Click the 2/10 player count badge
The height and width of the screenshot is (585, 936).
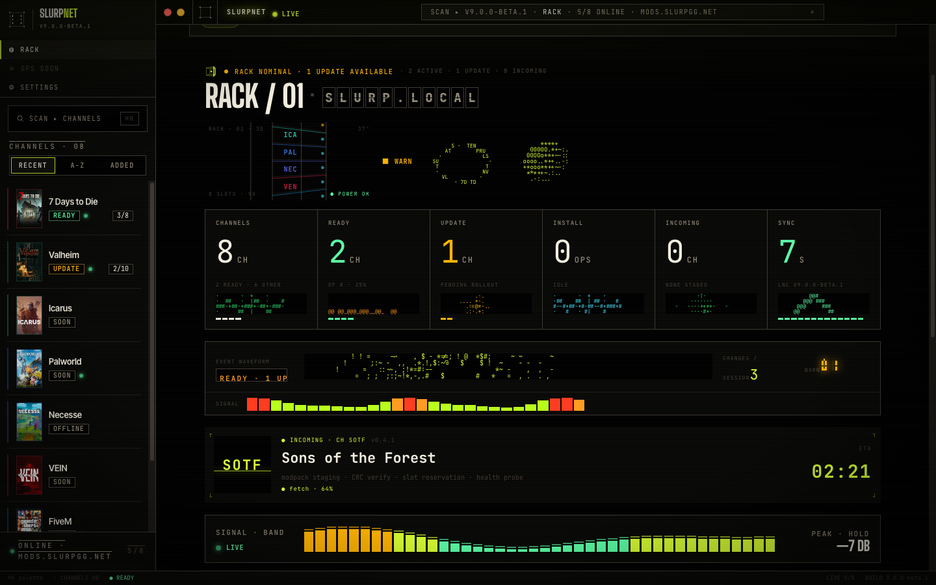pyautogui.click(x=121, y=268)
